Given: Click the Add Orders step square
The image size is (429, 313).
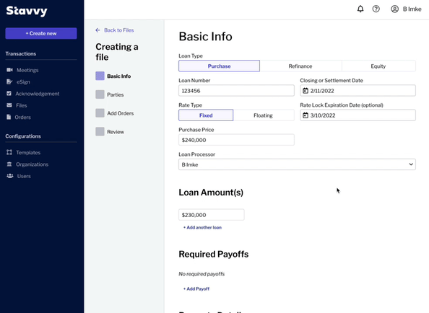Looking at the screenshot, I should (x=100, y=113).
